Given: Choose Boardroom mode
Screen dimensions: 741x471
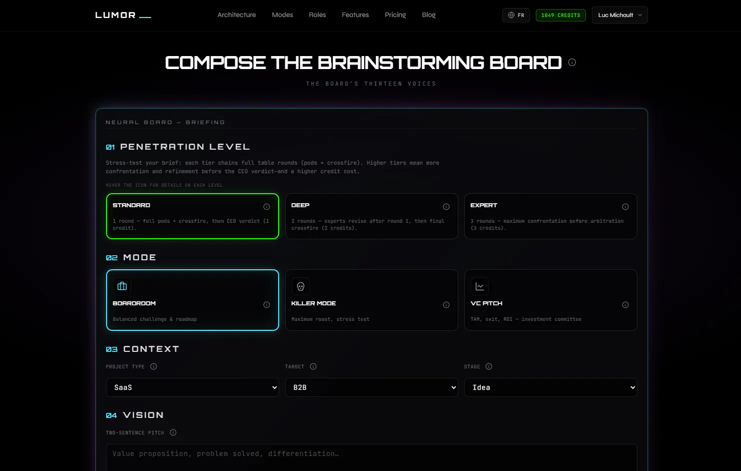Looking at the screenshot, I should coord(193,300).
